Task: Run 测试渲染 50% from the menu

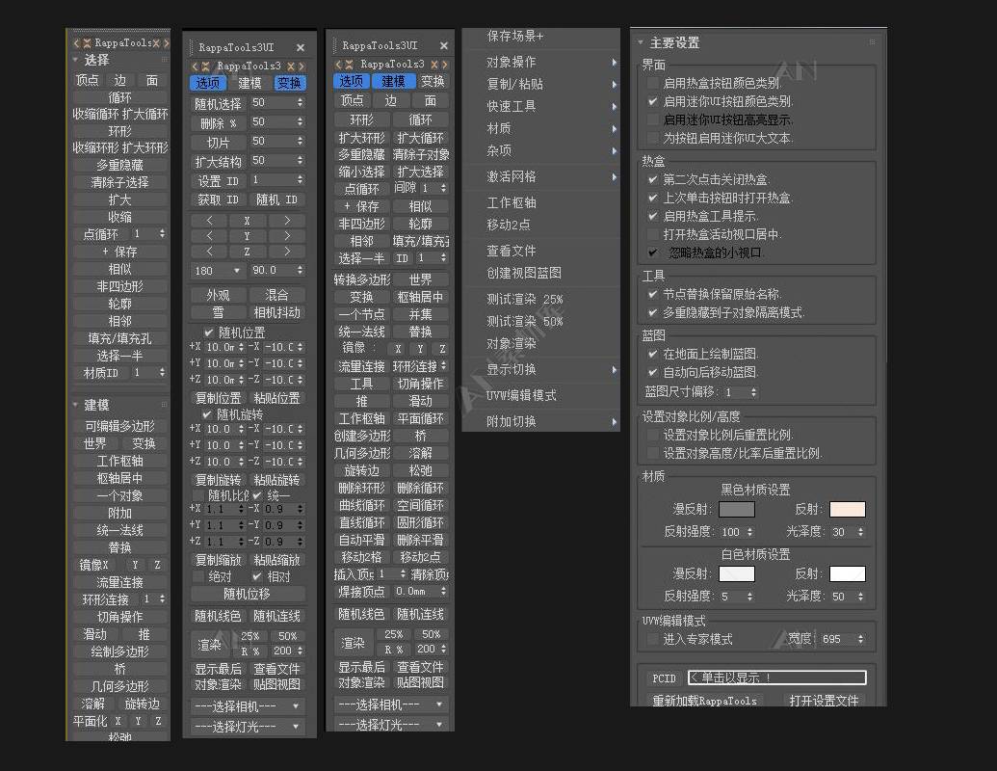Action: (x=525, y=321)
